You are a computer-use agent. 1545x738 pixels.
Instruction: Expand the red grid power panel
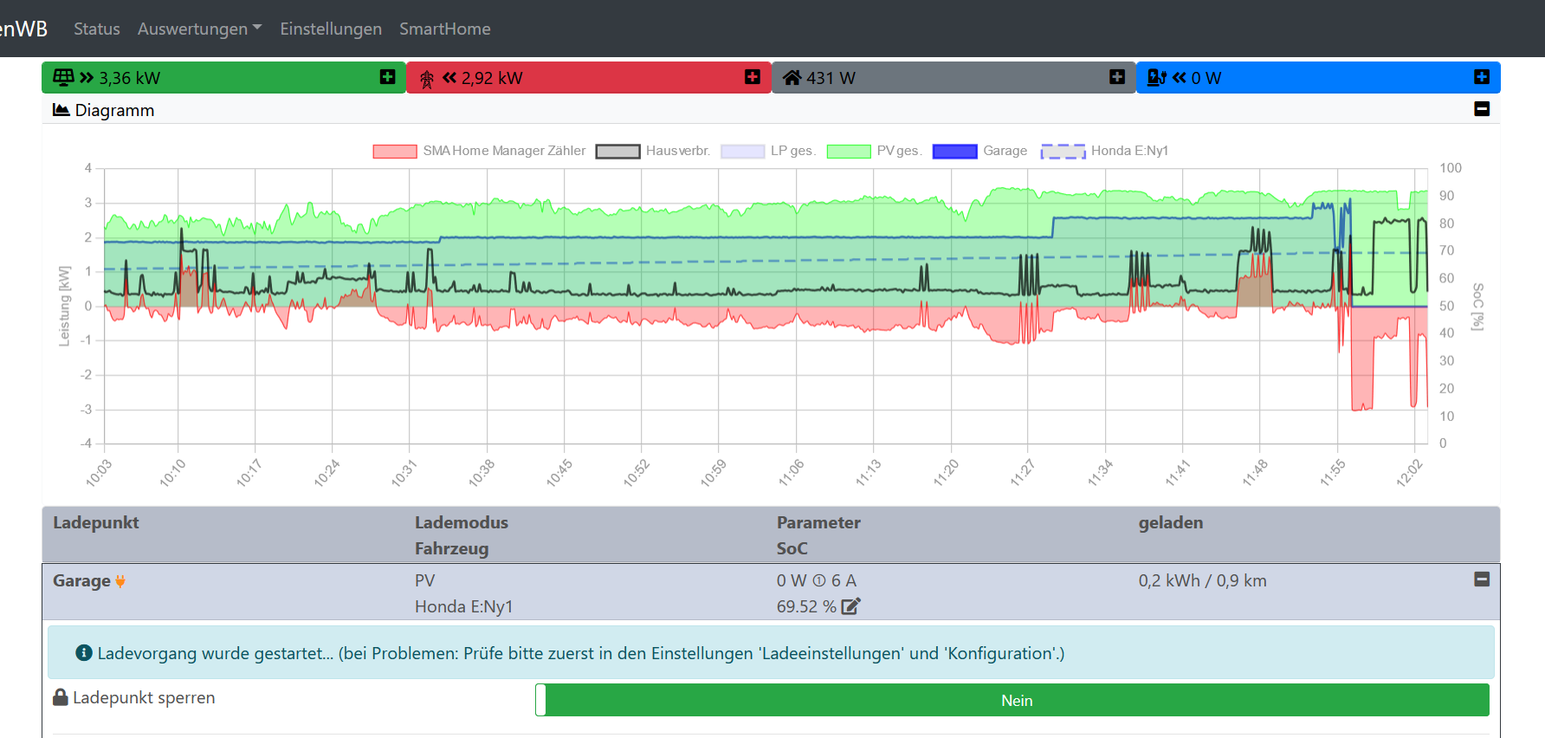click(753, 77)
